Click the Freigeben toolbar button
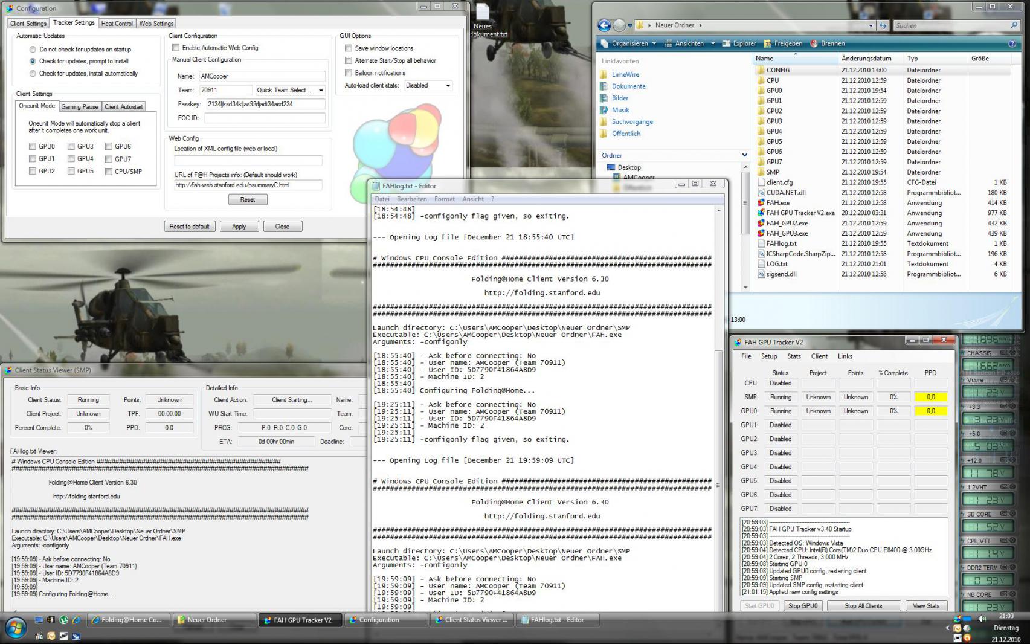 783,43
